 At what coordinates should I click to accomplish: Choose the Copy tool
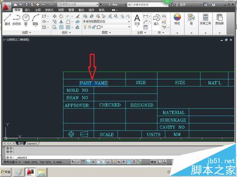tap(55, 22)
